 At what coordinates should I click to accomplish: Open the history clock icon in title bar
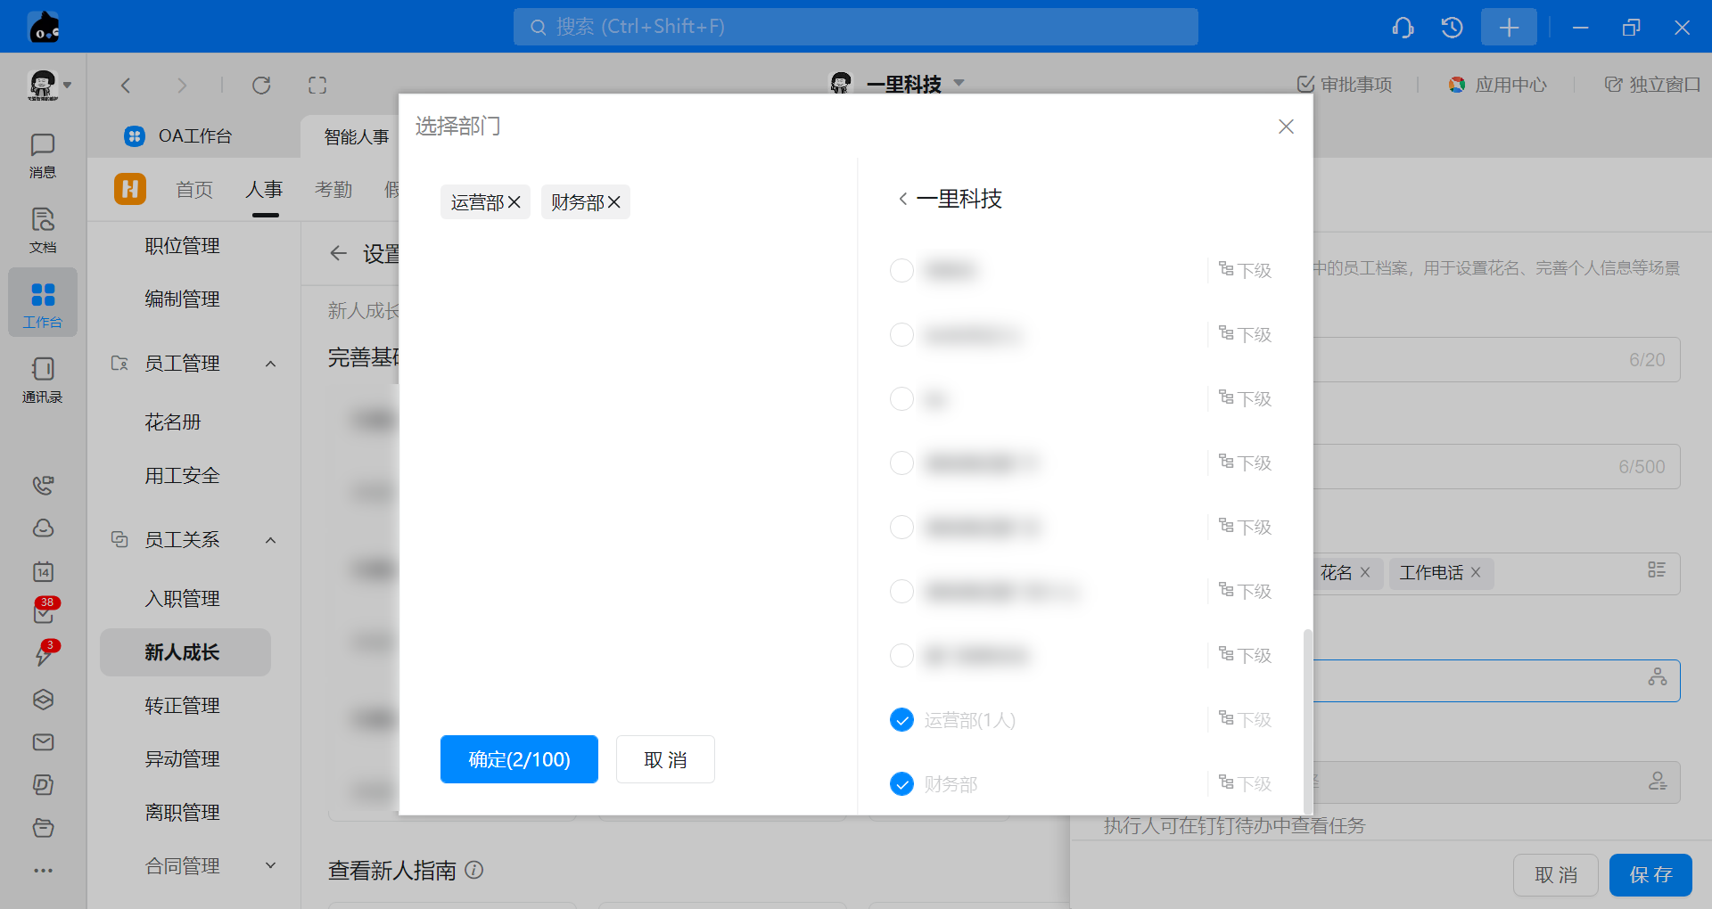point(1452,28)
